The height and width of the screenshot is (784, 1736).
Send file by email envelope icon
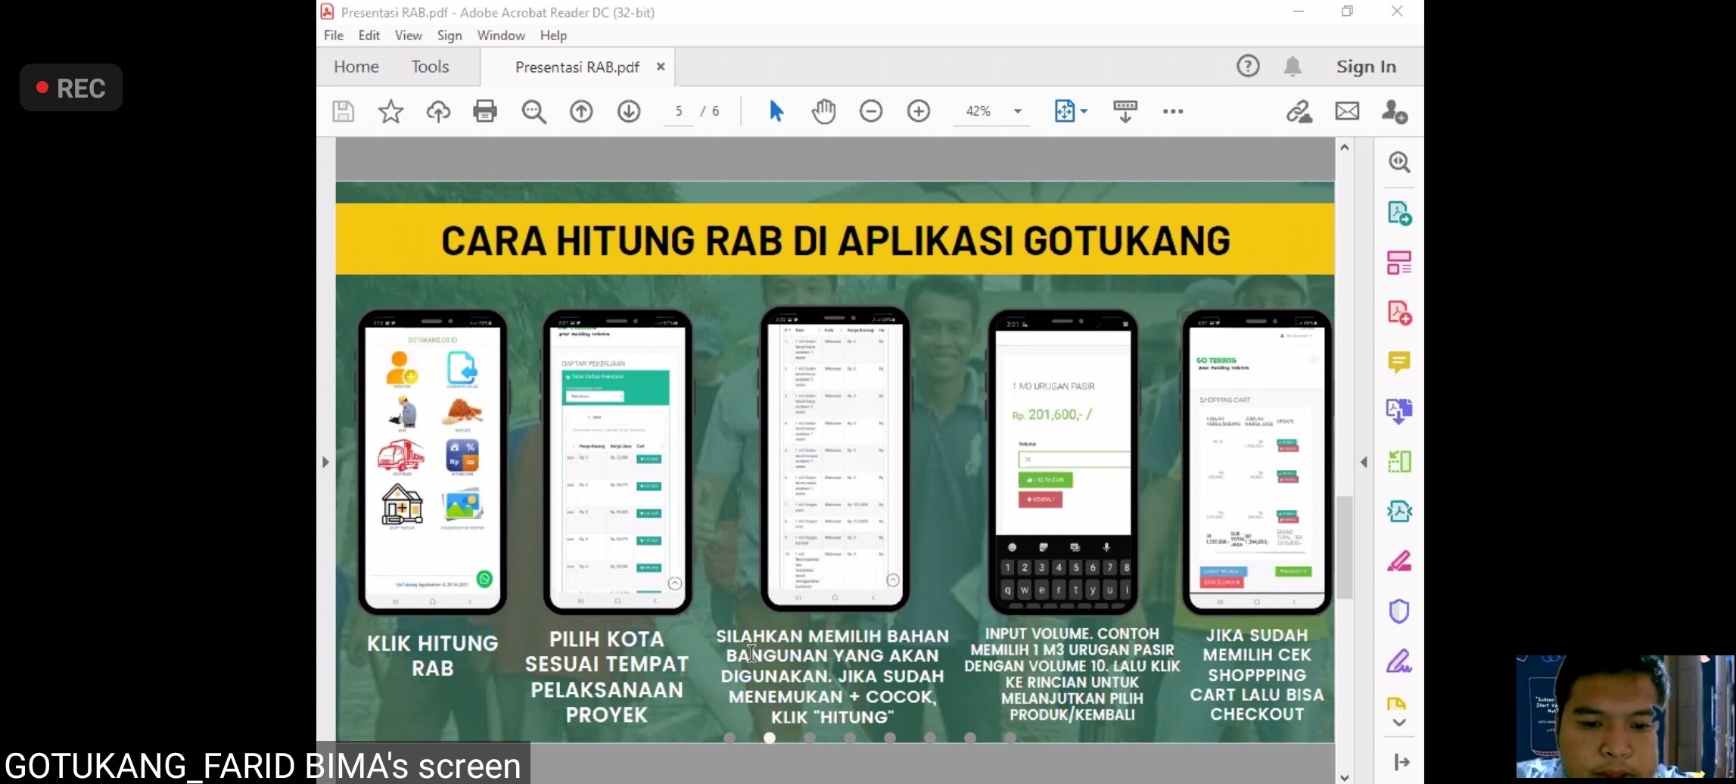[1347, 111]
